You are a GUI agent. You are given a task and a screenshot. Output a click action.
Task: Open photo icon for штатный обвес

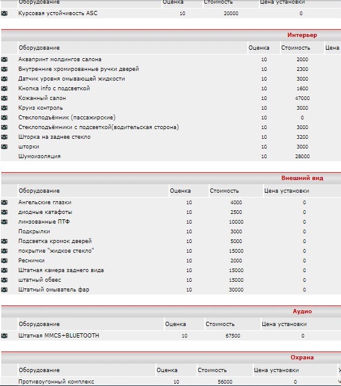point(4,280)
